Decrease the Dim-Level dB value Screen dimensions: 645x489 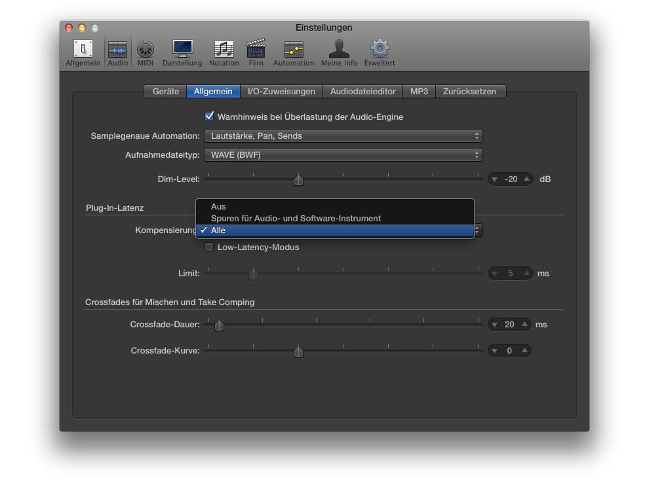point(495,179)
